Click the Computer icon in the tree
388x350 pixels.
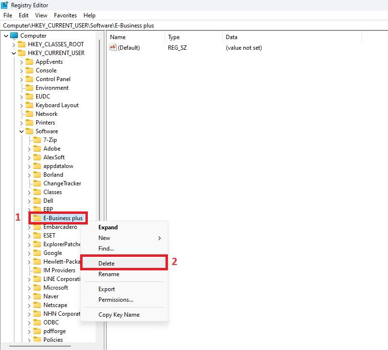tap(14, 36)
